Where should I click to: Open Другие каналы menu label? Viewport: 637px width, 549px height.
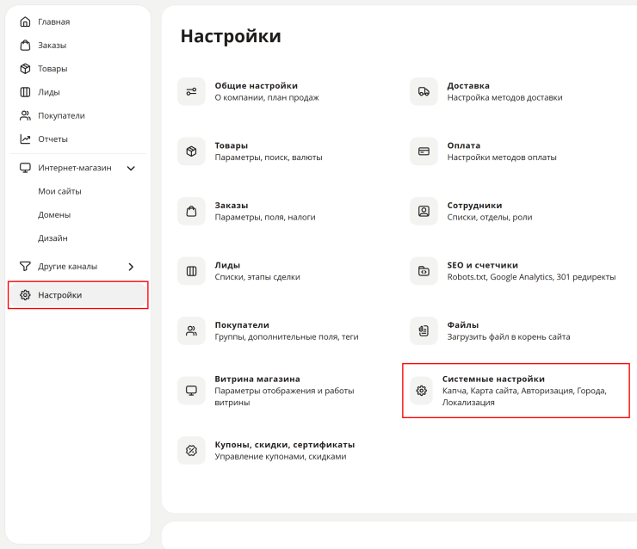click(x=67, y=267)
